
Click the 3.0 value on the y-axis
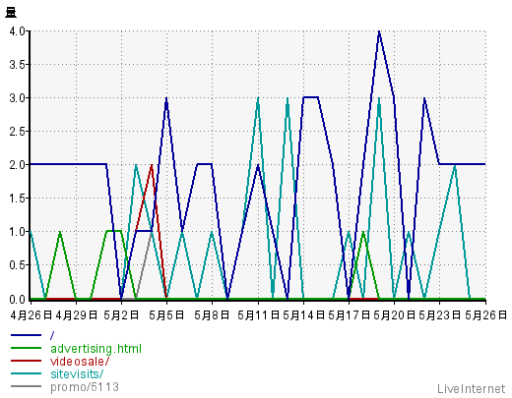point(18,98)
